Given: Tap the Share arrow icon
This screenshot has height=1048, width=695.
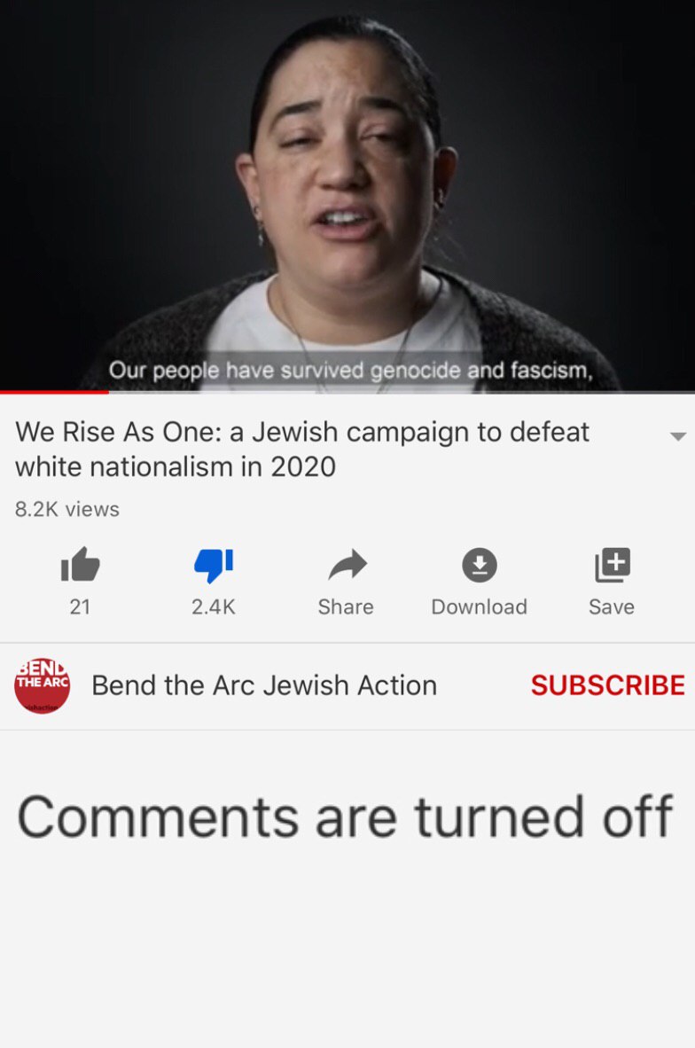Looking at the screenshot, I should [x=347, y=565].
